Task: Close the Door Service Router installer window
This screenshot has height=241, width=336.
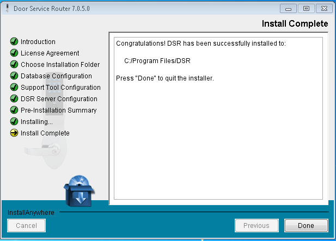Action: click(x=324, y=9)
